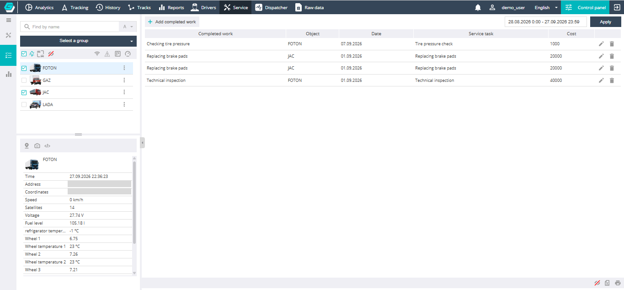
Task: Open the notifications bell
Action: click(x=478, y=7)
